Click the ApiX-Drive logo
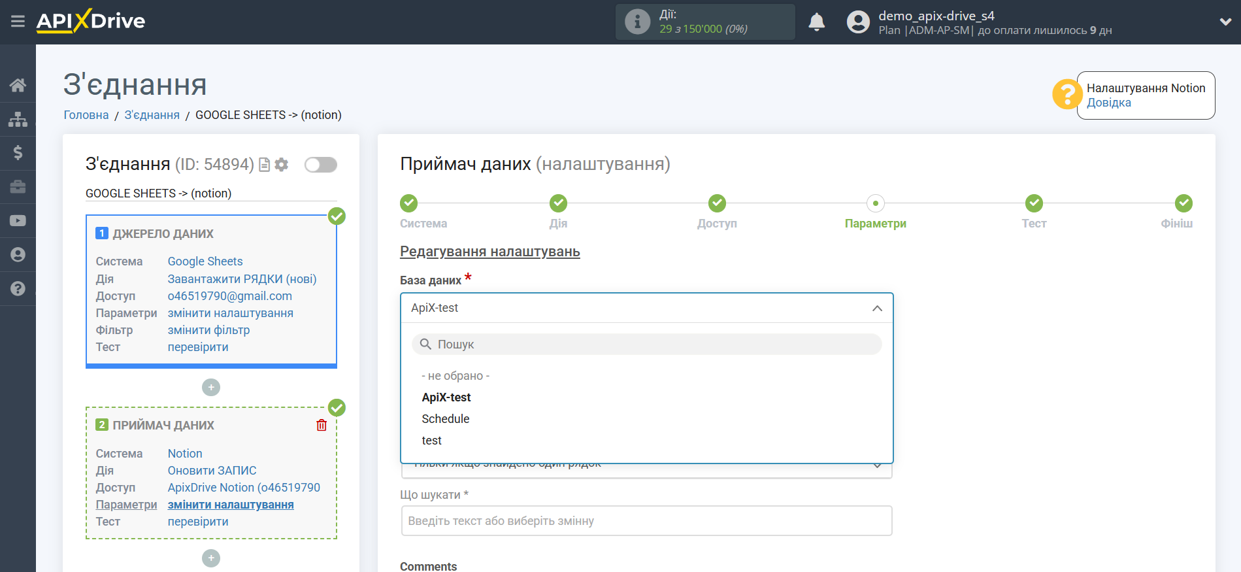 point(91,21)
